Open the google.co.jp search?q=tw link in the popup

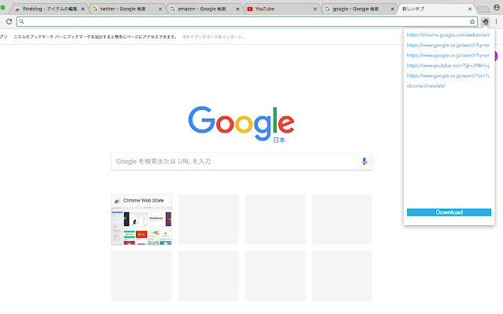448,46
